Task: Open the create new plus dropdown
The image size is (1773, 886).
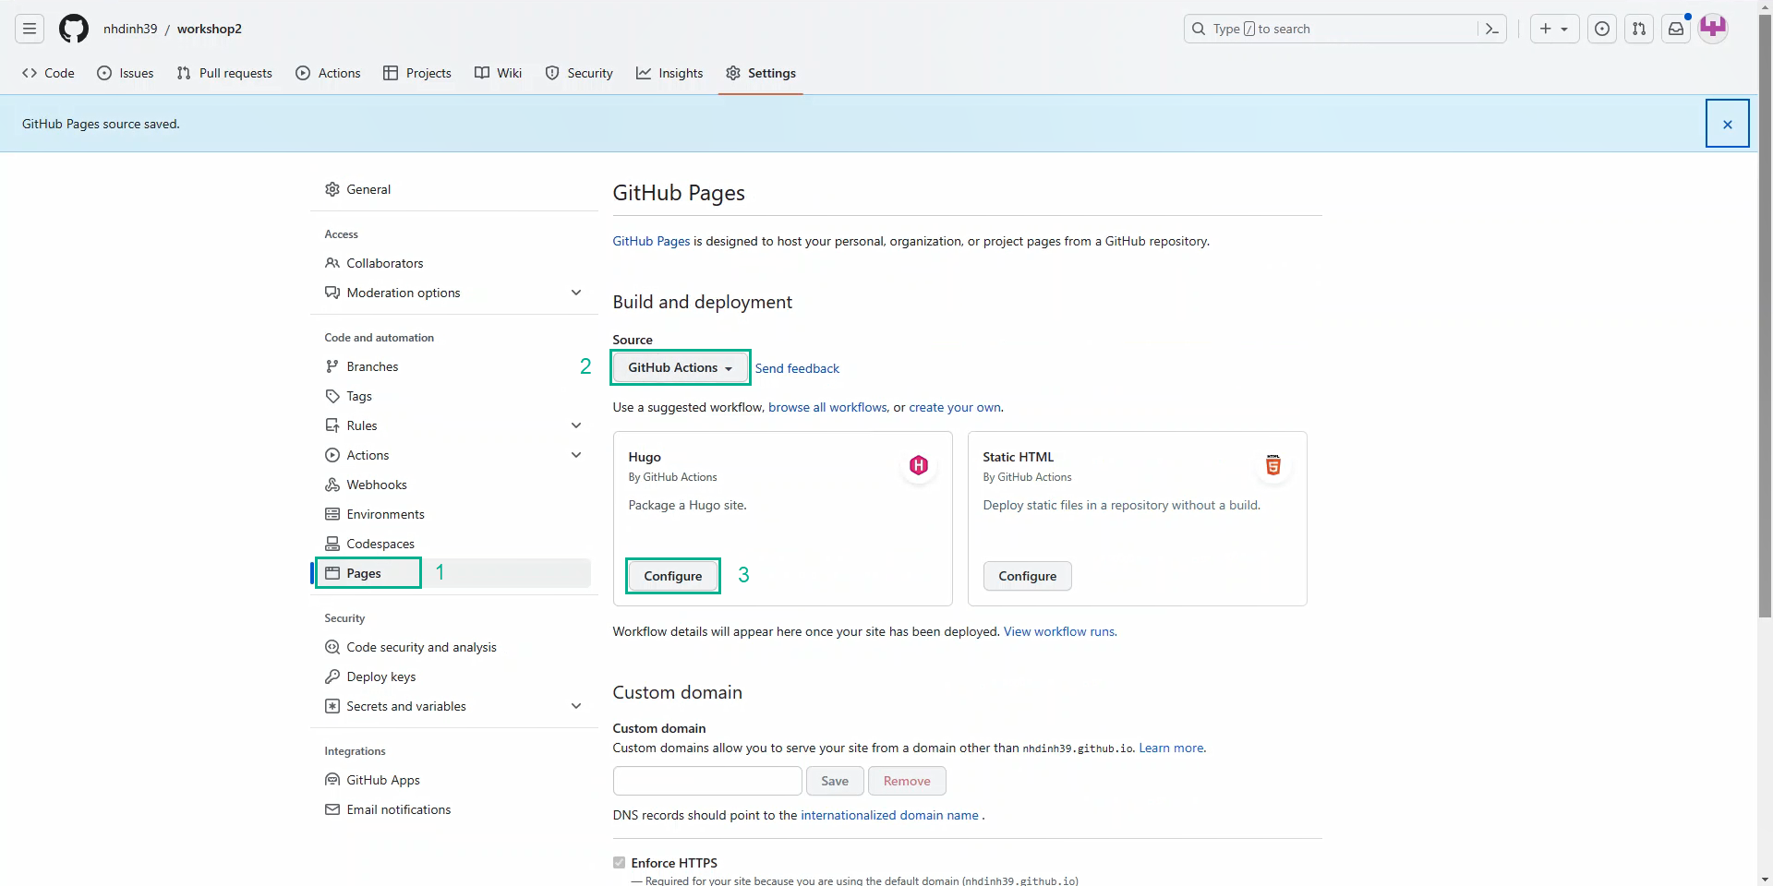Action: pyautogui.click(x=1554, y=29)
